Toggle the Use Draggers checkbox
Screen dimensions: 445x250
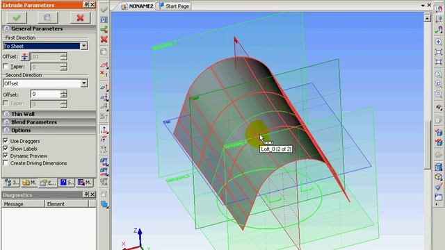[x=6, y=140]
